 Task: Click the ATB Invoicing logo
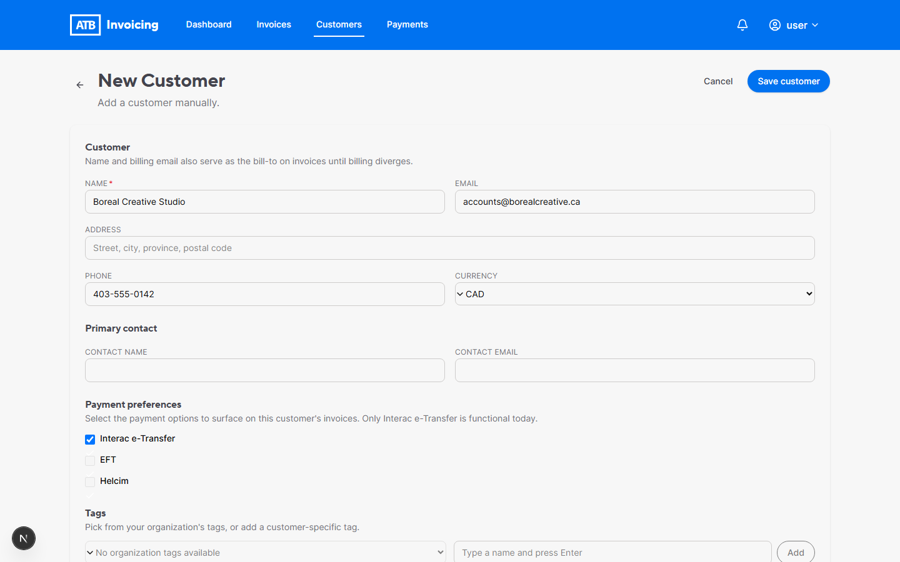pos(114,25)
